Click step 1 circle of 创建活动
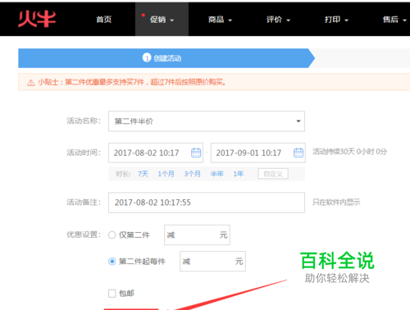The image size is (410, 310). click(x=147, y=57)
